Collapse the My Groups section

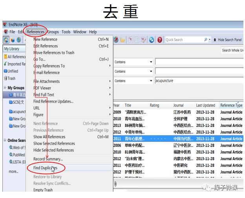tap(5, 88)
